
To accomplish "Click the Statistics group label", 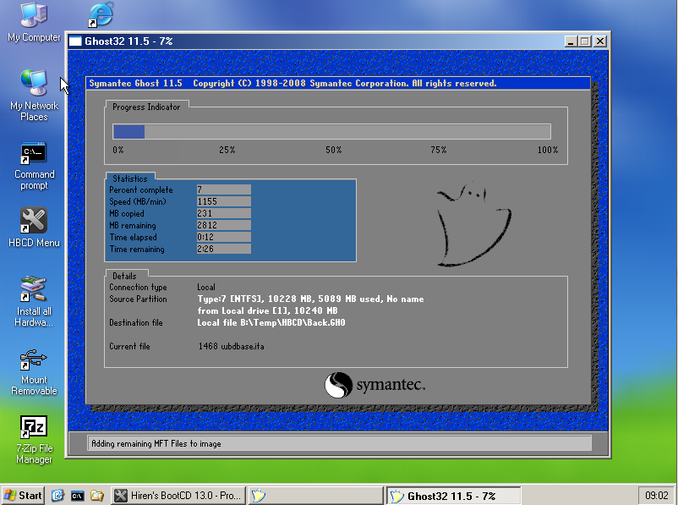I will pyautogui.click(x=129, y=178).
